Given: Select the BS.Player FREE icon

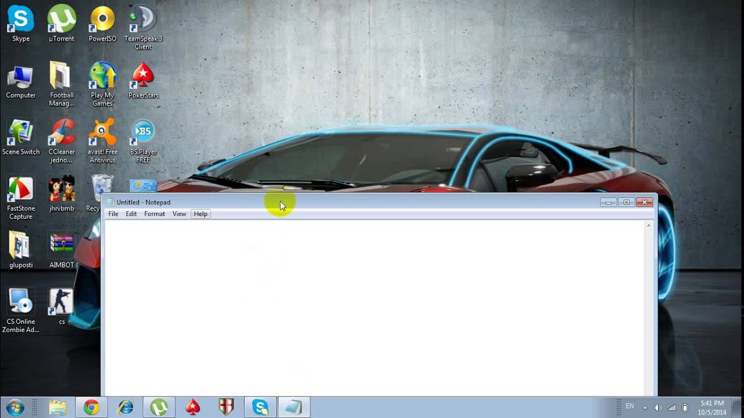Looking at the screenshot, I should coord(143,141).
